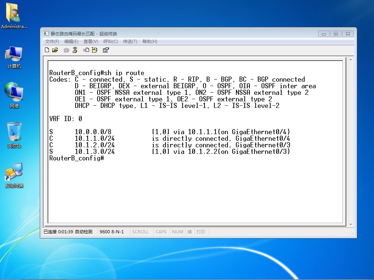374x280 pixels.
Task: Select the 回收站 recycle bin icon
Action: click(x=14, y=135)
